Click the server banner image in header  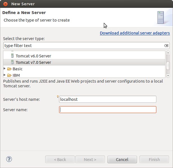[161, 17]
